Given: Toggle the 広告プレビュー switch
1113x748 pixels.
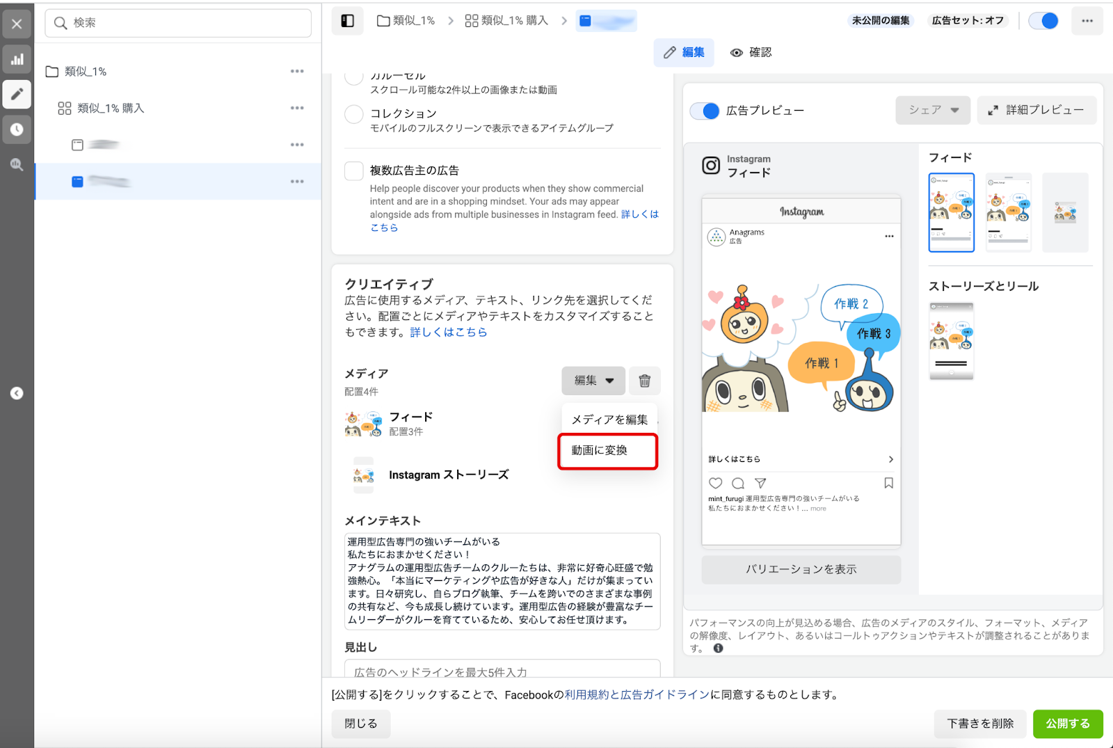Looking at the screenshot, I should pyautogui.click(x=705, y=111).
